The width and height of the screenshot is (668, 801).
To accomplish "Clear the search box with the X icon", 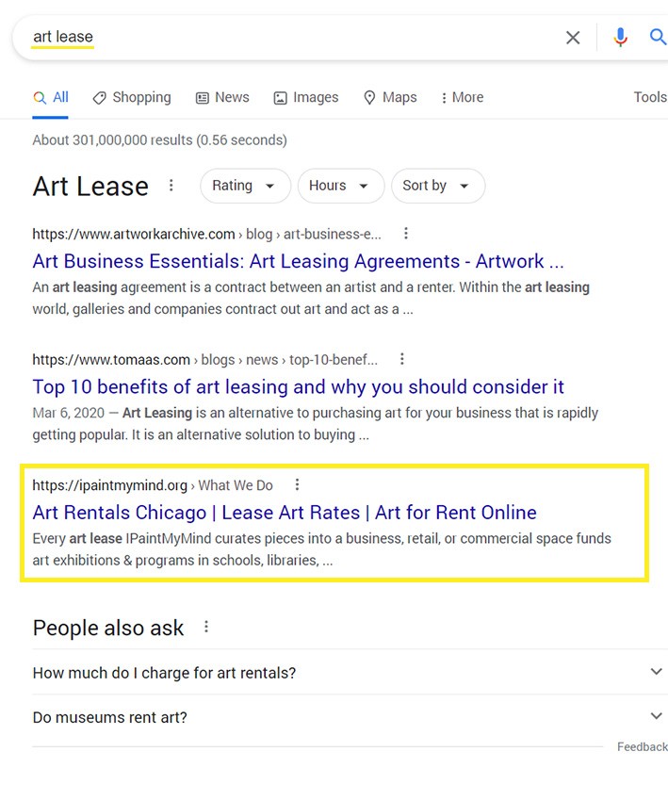I will [x=573, y=38].
